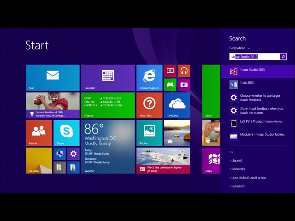Click the magnifying glass search button
This screenshot has height=221, width=295.
(x=283, y=57)
